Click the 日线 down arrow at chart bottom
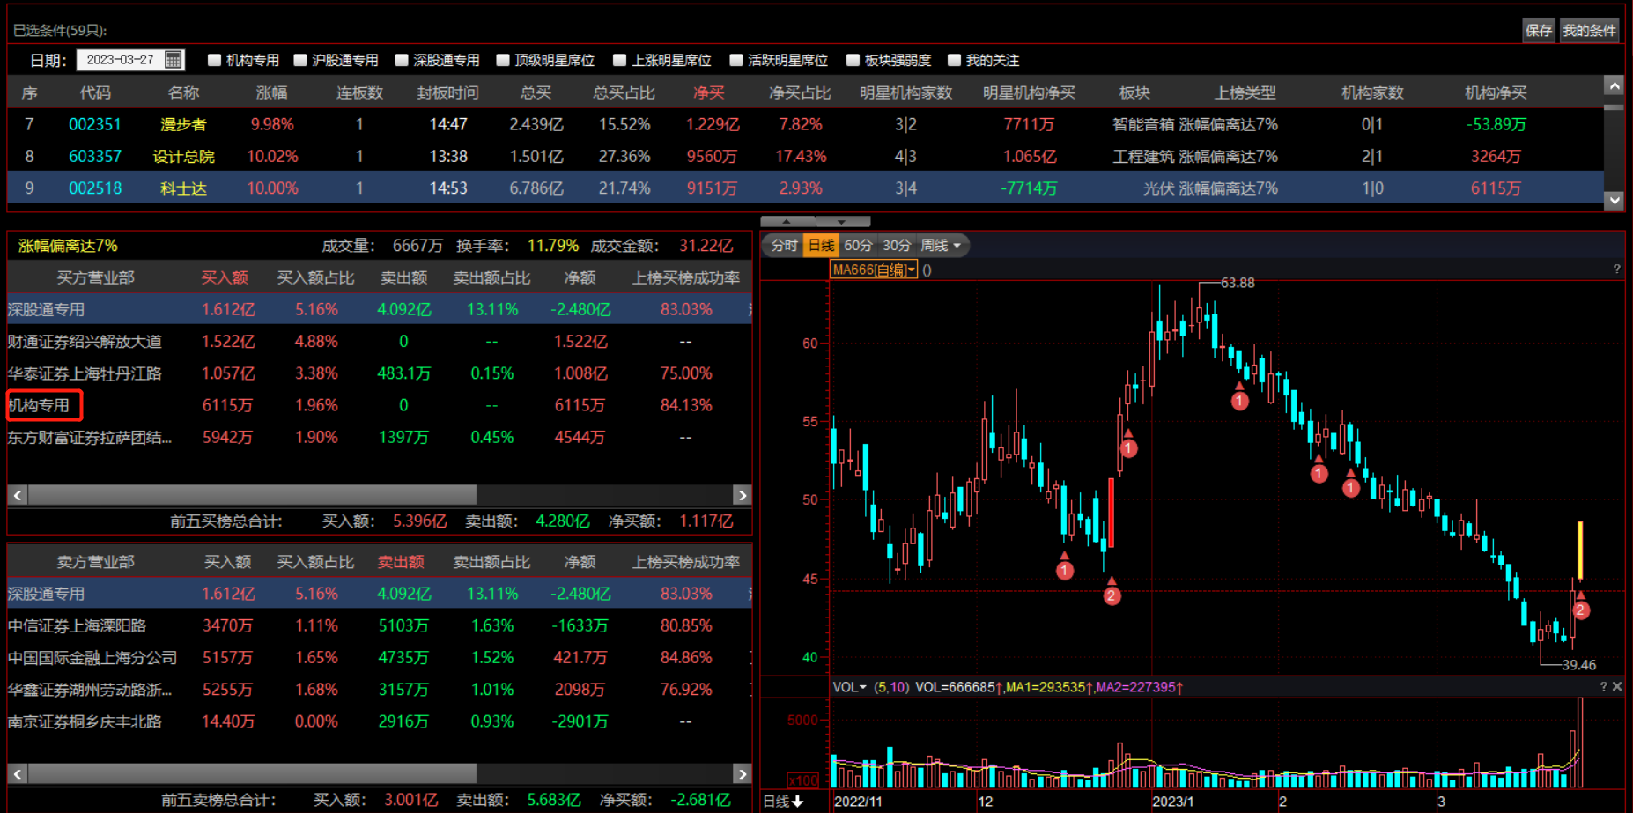This screenshot has height=813, width=1633. pyautogui.click(x=797, y=802)
